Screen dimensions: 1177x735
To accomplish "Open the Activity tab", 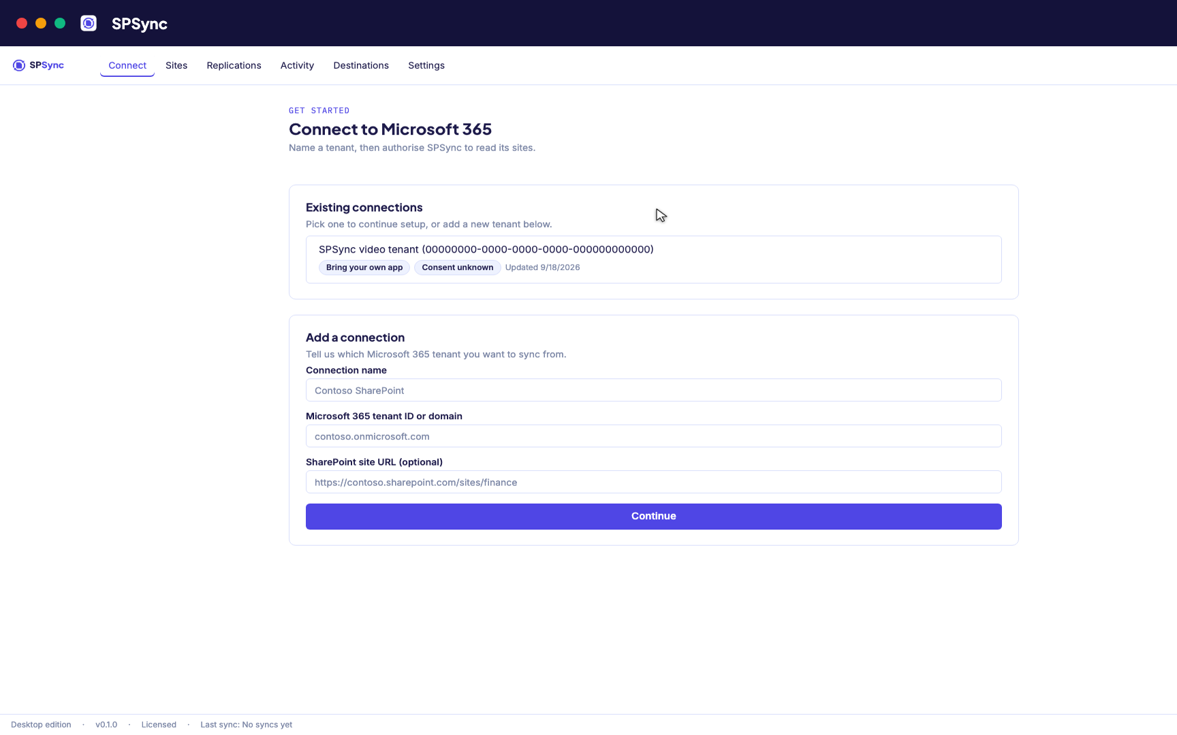I will (297, 65).
